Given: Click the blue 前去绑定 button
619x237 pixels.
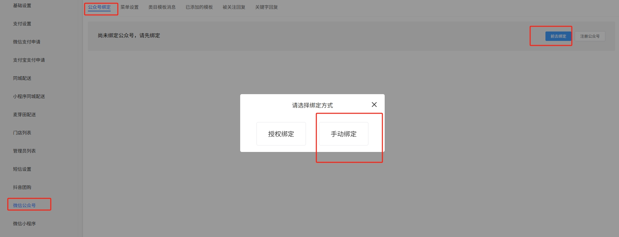Looking at the screenshot, I should [558, 36].
